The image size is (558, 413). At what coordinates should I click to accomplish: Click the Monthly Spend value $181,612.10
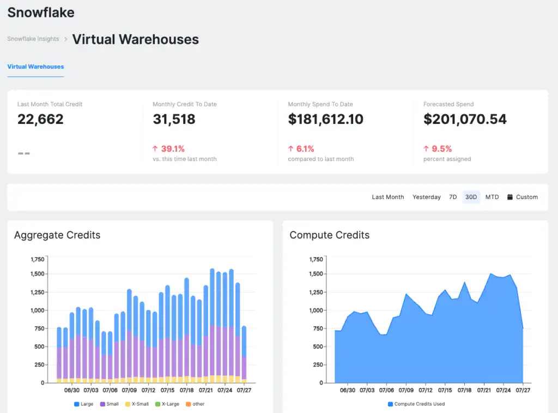[x=326, y=119]
